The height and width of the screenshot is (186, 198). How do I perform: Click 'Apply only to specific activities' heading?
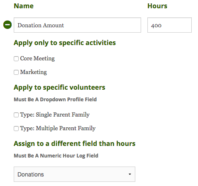[x=65, y=43]
